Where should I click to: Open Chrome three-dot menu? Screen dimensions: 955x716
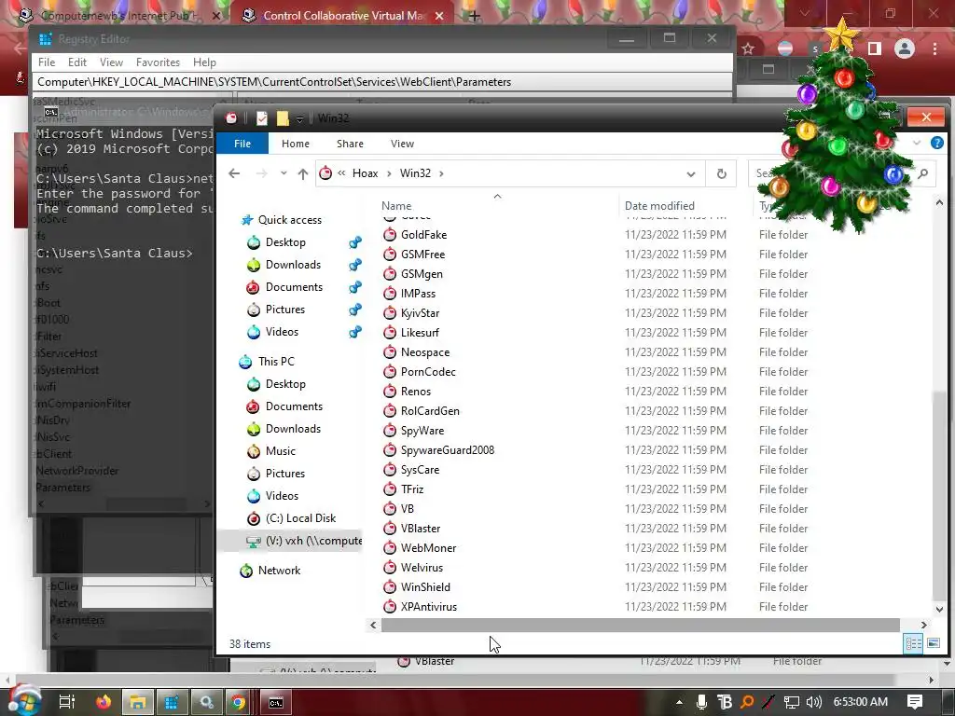click(x=934, y=48)
